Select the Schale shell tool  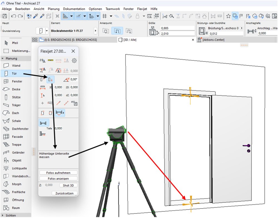(x=16, y=121)
